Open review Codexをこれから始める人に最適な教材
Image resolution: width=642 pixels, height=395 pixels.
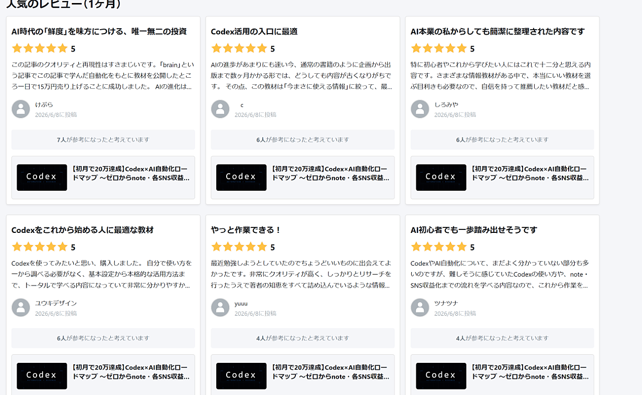tap(82, 230)
